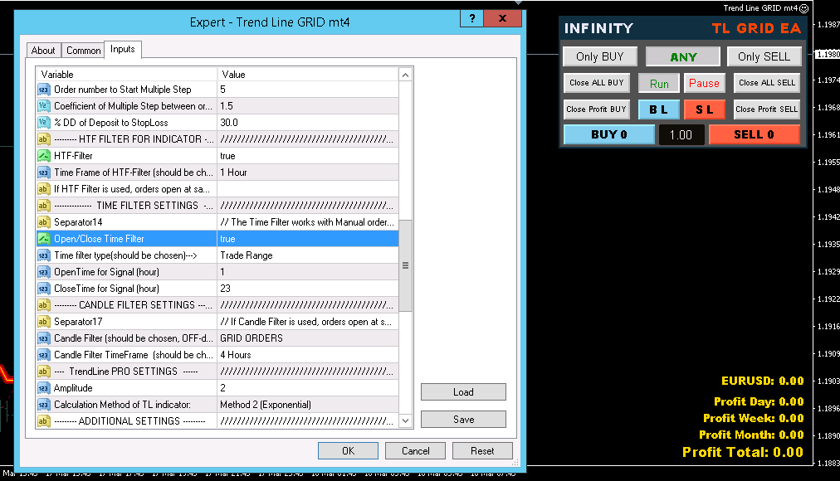Click the ab icon of TIME FILTER SETTINGS row

click(44, 206)
